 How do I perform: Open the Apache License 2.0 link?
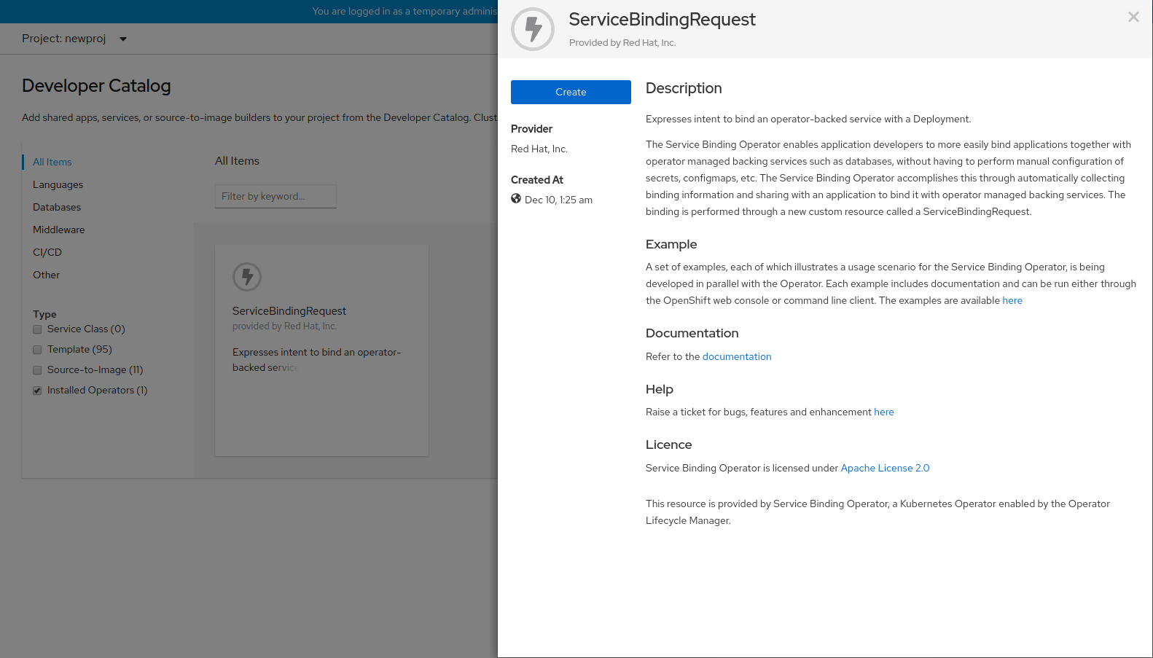[885, 468]
